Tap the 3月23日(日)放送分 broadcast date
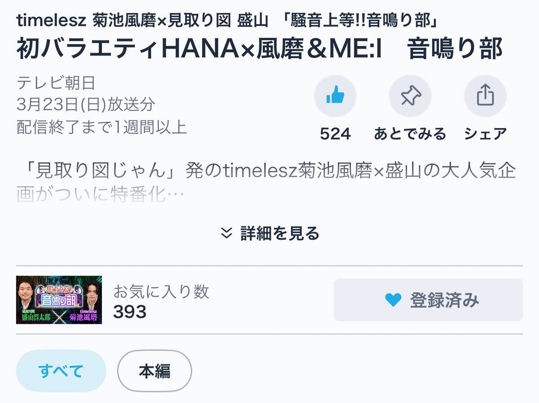The height and width of the screenshot is (403, 539). coord(86,105)
